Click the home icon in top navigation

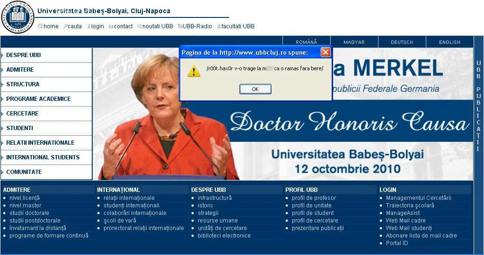click(x=40, y=26)
